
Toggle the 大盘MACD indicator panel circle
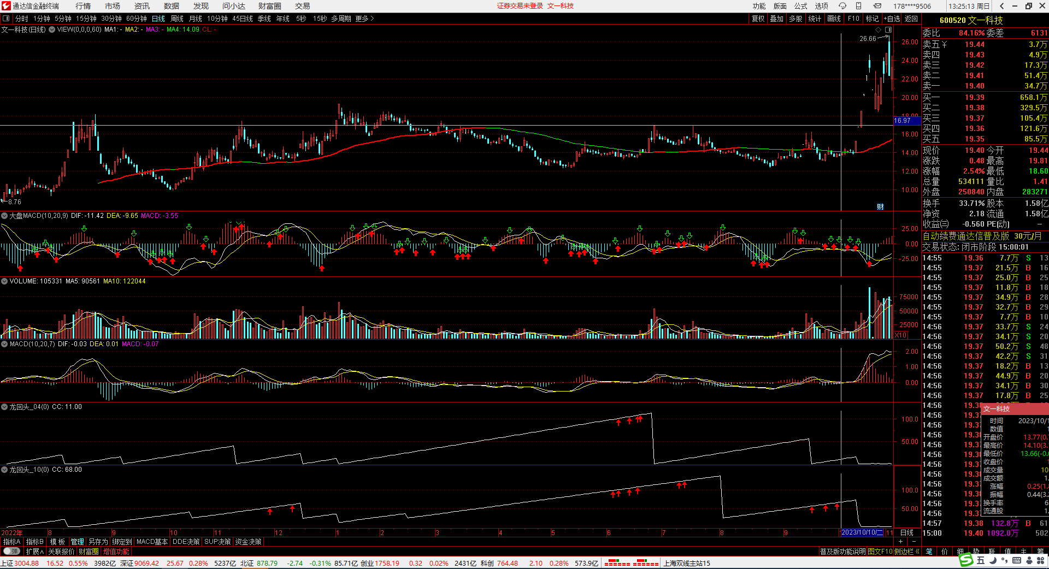(4, 216)
